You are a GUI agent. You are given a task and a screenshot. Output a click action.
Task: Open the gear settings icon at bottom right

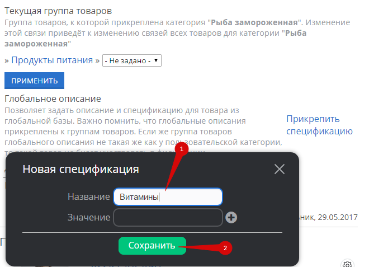click(x=348, y=264)
